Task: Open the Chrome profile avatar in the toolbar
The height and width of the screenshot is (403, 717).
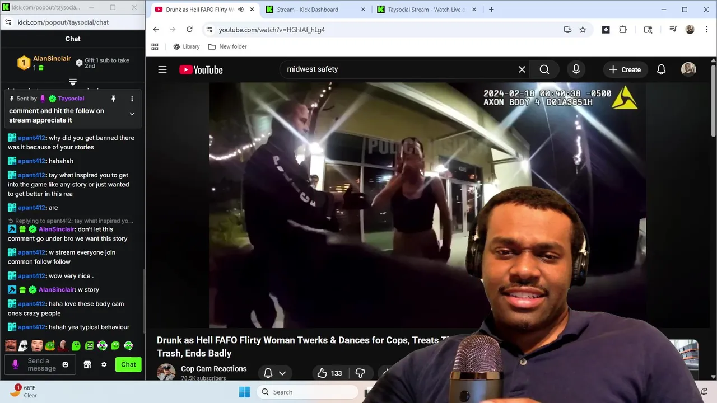Action: pyautogui.click(x=690, y=30)
